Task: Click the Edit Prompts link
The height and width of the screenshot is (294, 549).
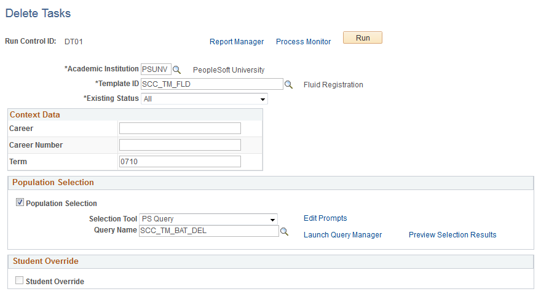Action: click(325, 218)
